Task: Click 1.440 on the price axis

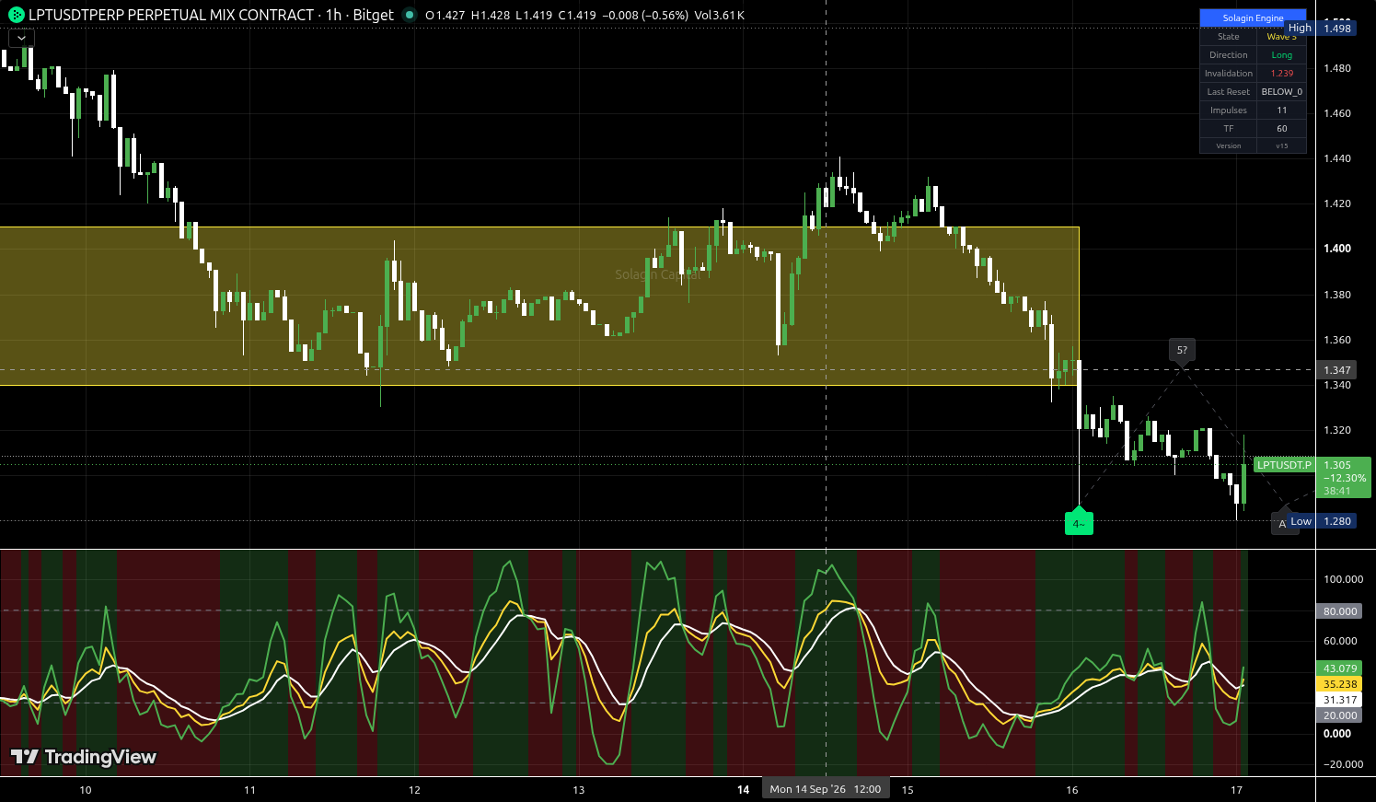Action: (x=1337, y=158)
